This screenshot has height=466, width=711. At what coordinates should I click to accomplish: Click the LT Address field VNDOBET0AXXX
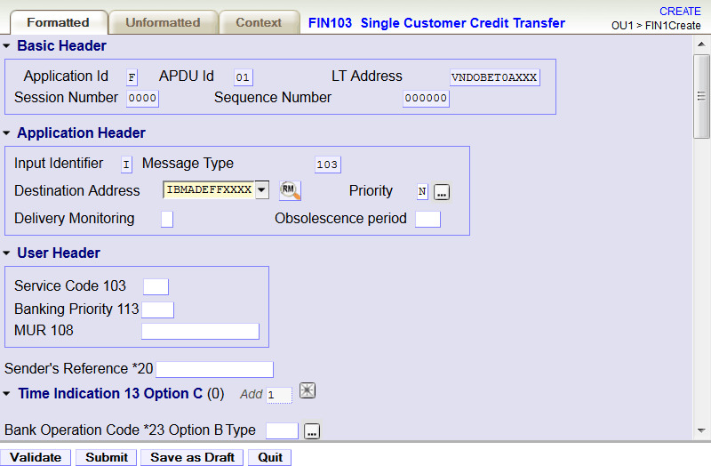click(x=495, y=77)
